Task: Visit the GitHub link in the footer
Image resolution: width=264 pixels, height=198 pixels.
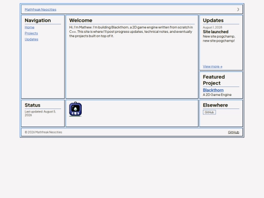Action: (x=234, y=132)
